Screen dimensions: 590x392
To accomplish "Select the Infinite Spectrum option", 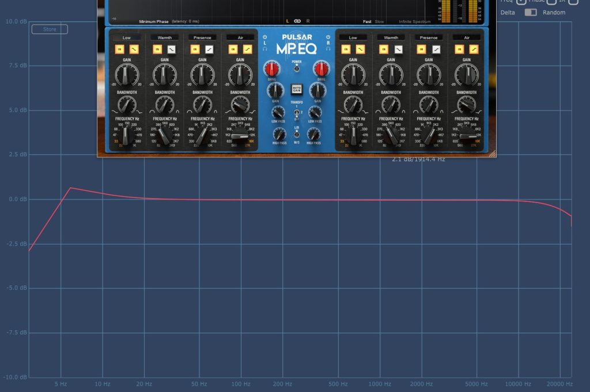I will click(414, 22).
